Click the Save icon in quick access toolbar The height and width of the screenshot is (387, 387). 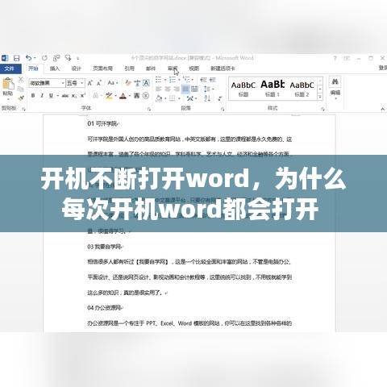coord(17,58)
